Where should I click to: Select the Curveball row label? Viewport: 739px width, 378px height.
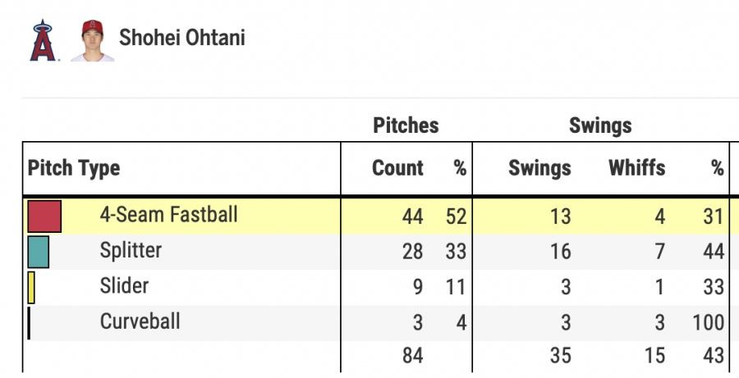pyautogui.click(x=140, y=321)
